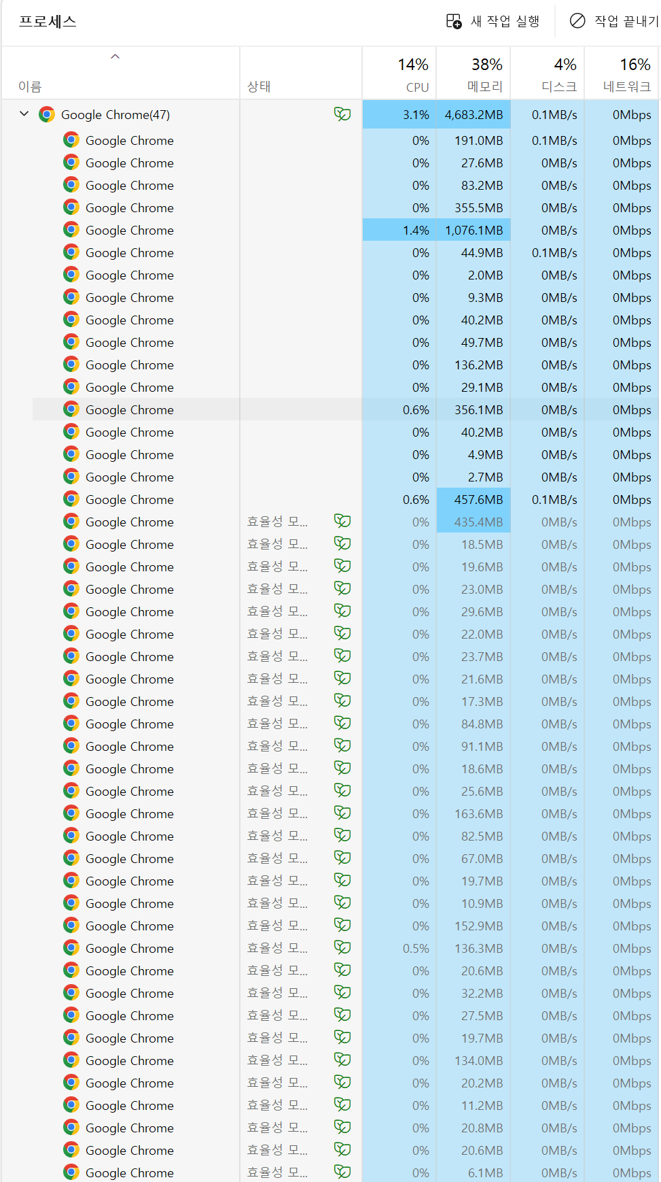Click the efficiency leaf icon in the 136.3MB row
Screen dimensions: 661x1182
coord(342,948)
